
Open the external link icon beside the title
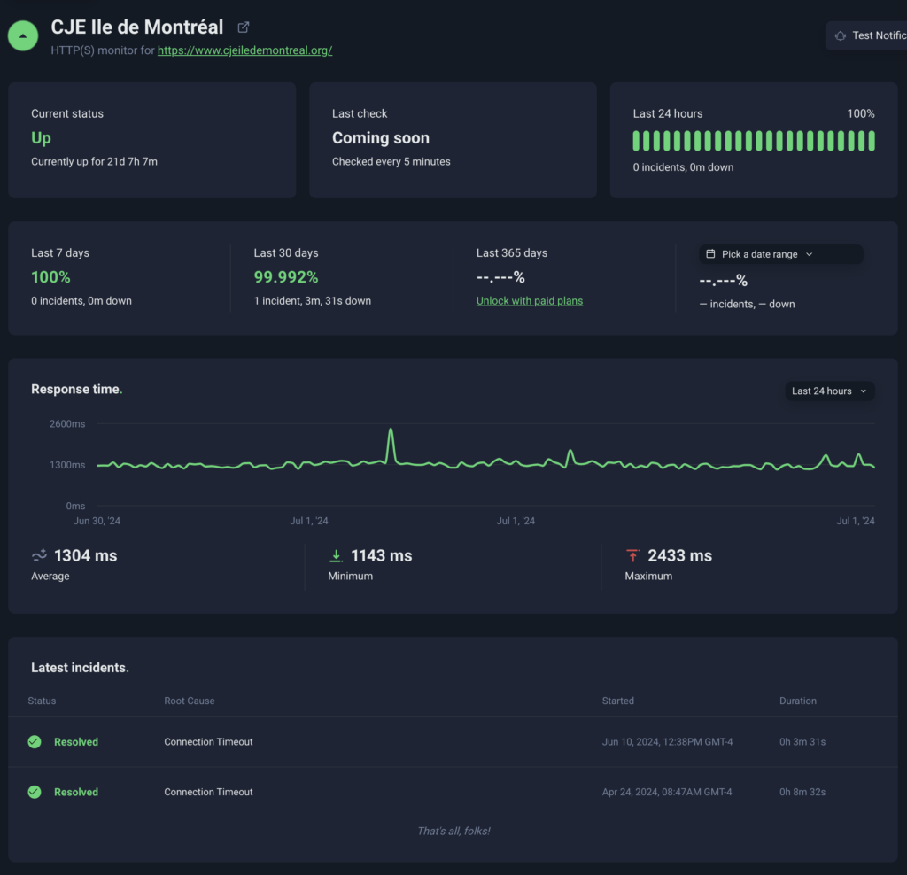[x=244, y=27]
